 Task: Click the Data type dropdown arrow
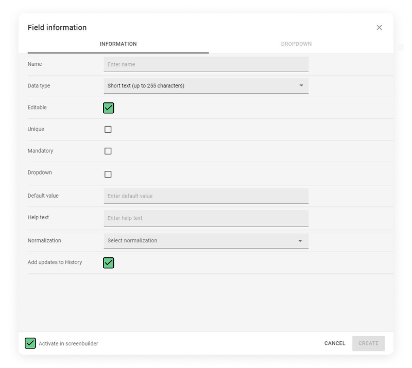pos(301,85)
